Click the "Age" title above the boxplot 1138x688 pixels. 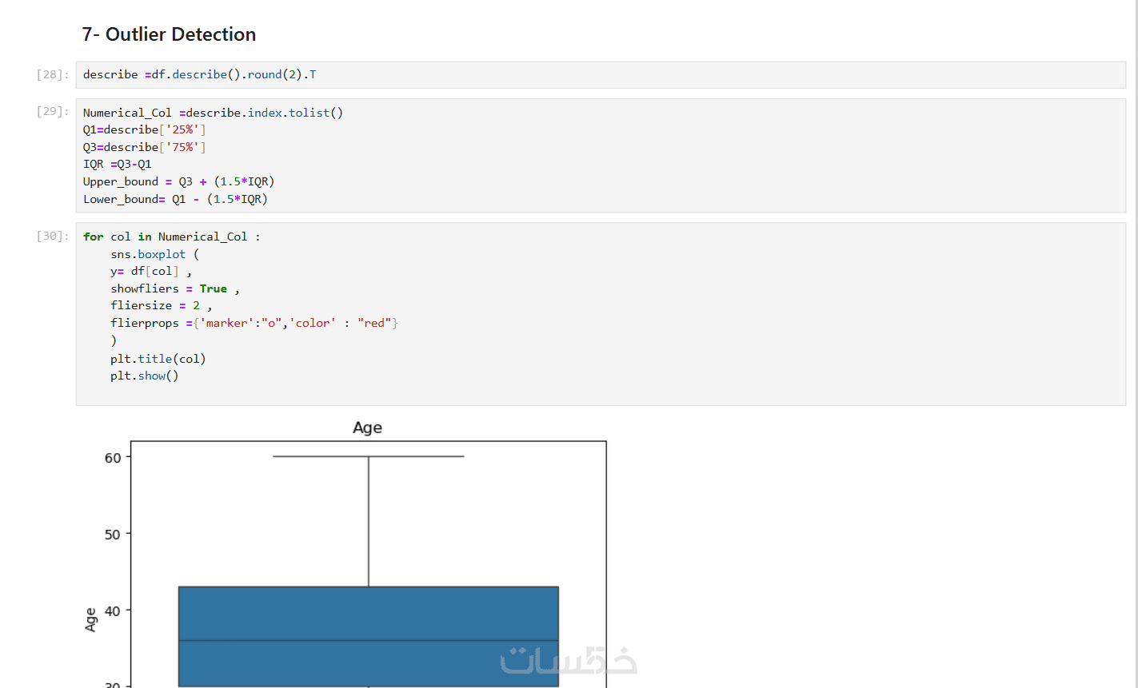(368, 428)
